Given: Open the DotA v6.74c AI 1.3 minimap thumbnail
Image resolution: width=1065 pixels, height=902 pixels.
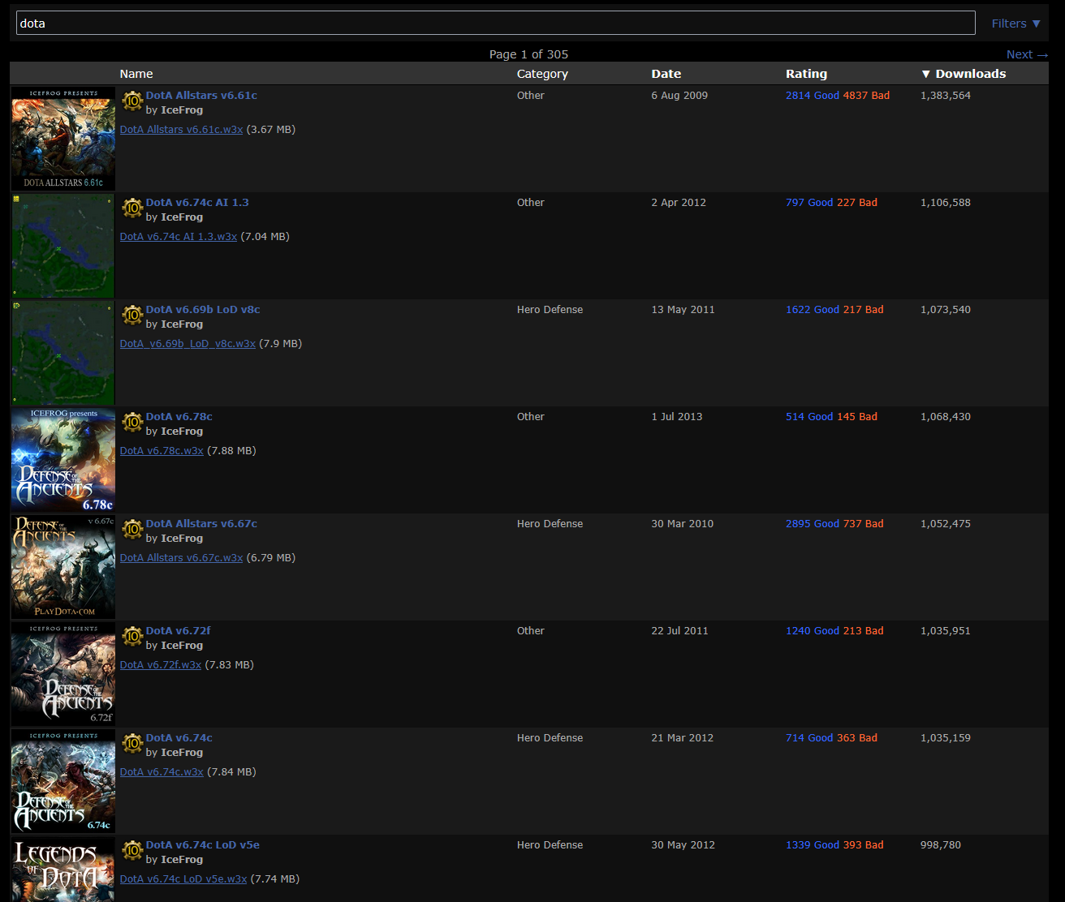Looking at the screenshot, I should pos(63,246).
